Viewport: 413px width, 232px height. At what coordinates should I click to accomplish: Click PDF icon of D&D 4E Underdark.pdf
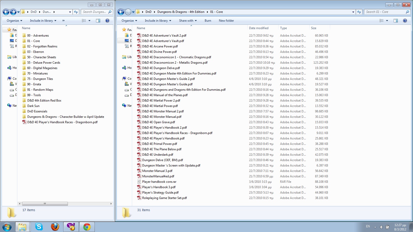pyautogui.click(x=139, y=155)
